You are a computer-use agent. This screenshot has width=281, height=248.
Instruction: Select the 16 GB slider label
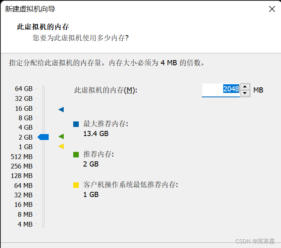click(x=24, y=108)
